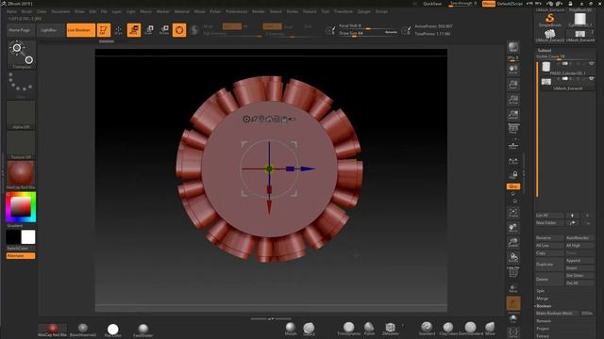Viewport: 604px width, 339px height.
Task: Click the Frame mesh icon
Action: pyautogui.click(x=513, y=213)
